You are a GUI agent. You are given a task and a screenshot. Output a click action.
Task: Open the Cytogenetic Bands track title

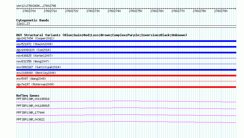click(x=33, y=20)
